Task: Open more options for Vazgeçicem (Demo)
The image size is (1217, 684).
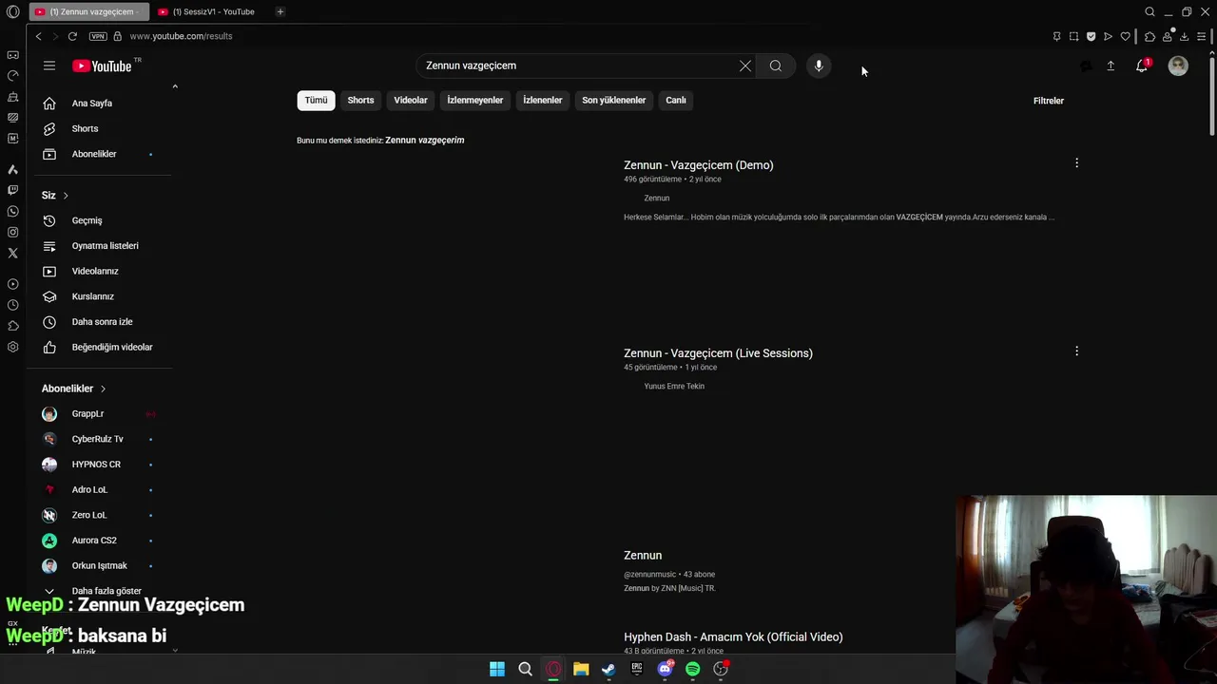Action: 1076,163
